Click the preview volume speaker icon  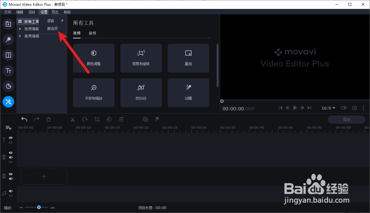click(343, 108)
